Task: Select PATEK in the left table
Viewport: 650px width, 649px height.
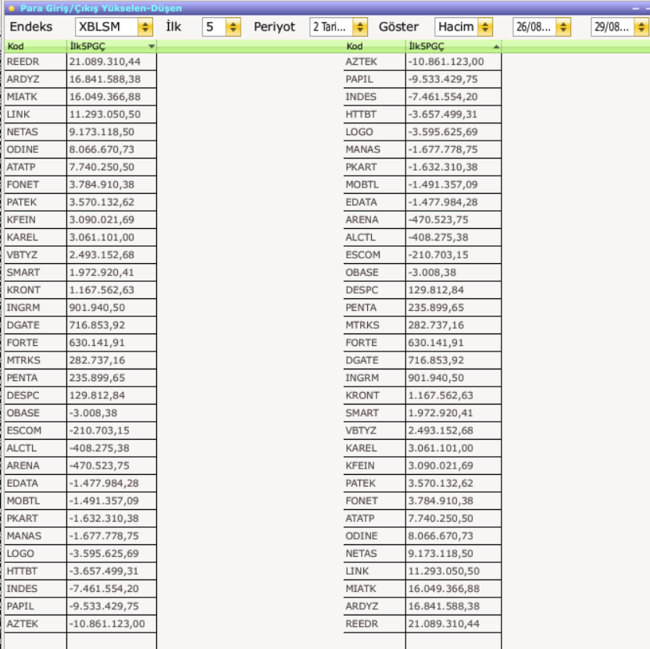Action: [x=22, y=202]
